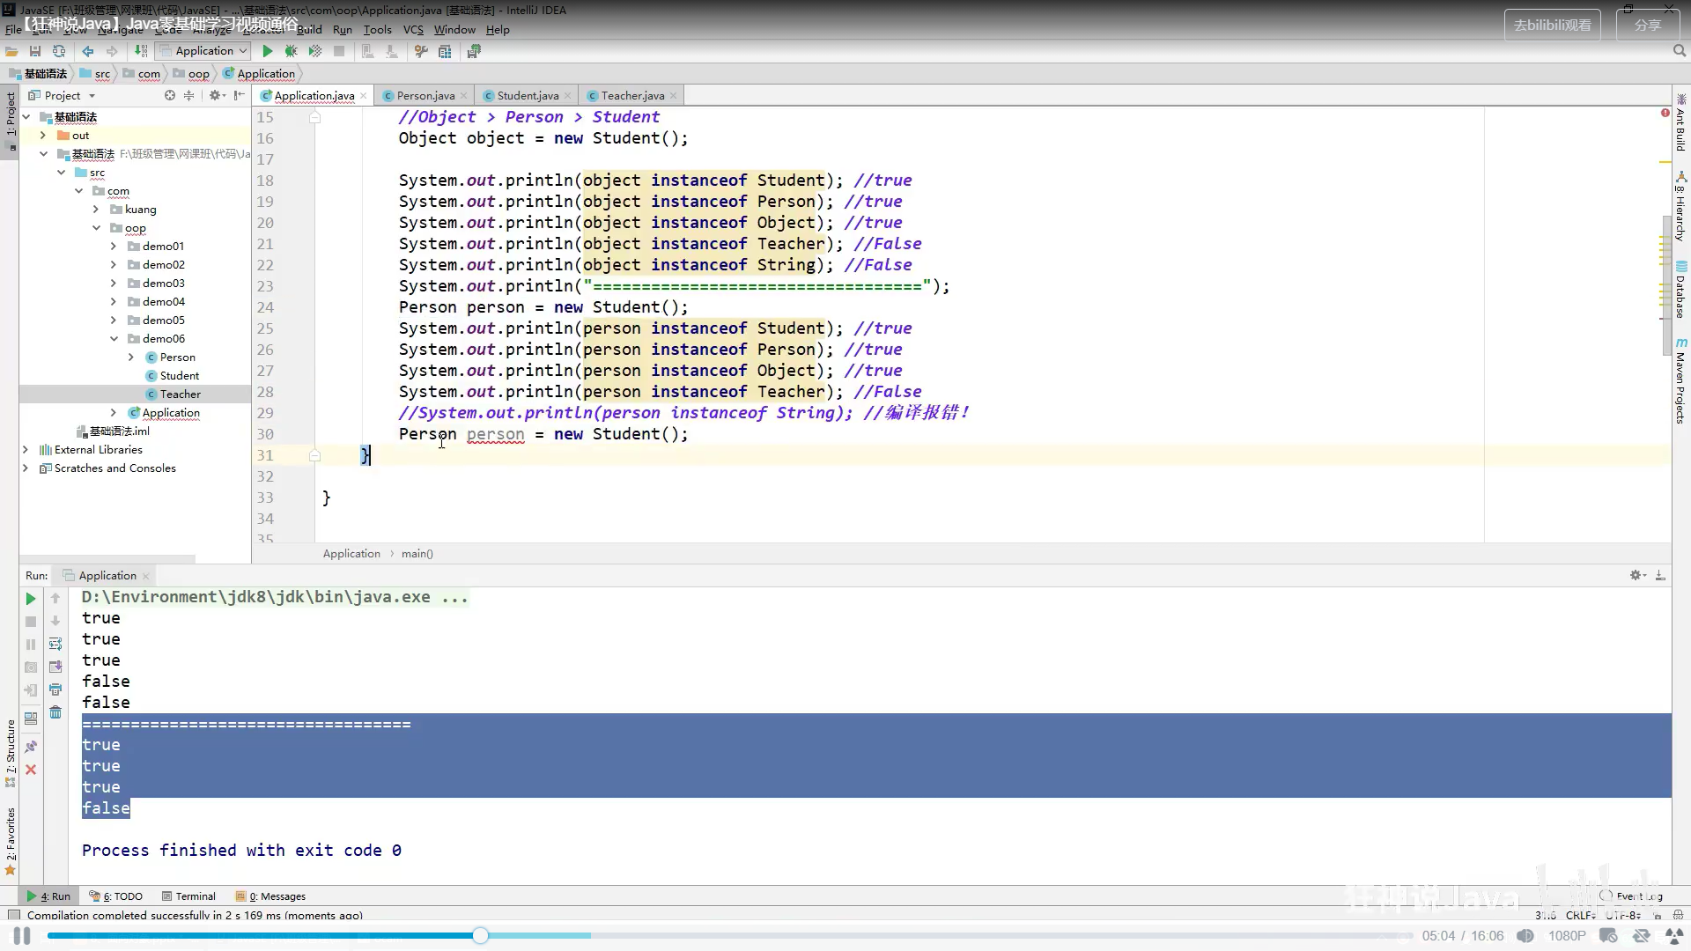
Task: Run Application with Coverage icon
Action: pyautogui.click(x=314, y=51)
